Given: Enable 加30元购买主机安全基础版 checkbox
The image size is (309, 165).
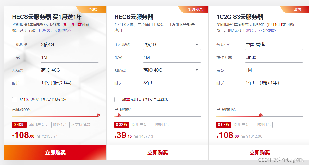Looking at the screenshot, I should point(117,100).
